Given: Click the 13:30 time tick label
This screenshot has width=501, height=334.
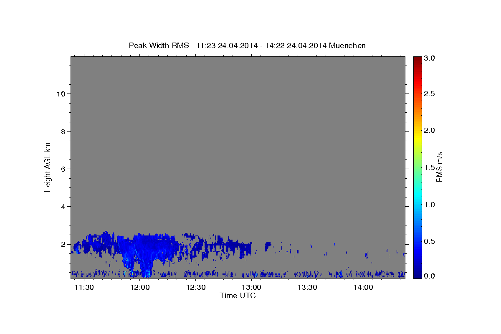Looking at the screenshot, I should pos(308,288).
